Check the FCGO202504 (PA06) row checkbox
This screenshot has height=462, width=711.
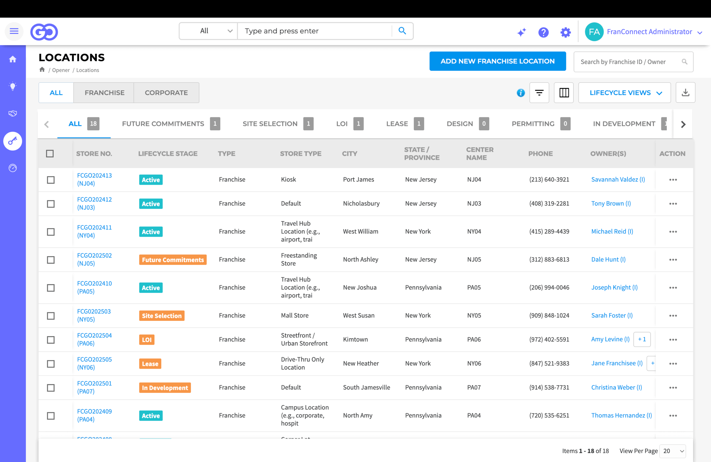coord(51,340)
